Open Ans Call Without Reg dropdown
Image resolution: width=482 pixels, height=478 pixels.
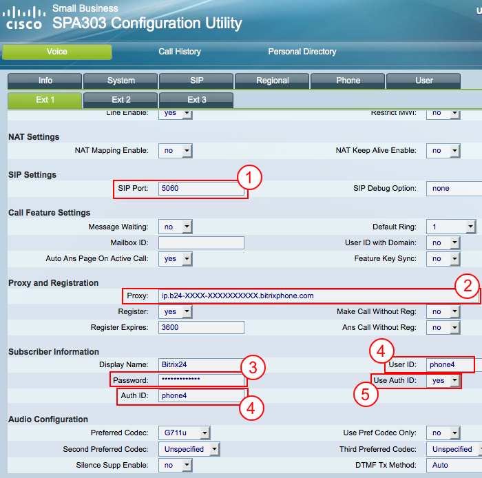click(x=443, y=328)
